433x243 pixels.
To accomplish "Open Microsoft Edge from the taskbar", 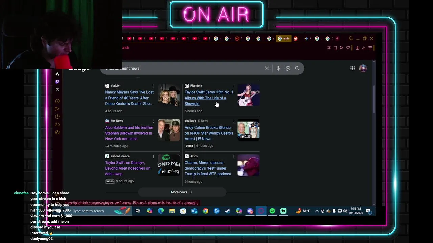I will (161, 211).
